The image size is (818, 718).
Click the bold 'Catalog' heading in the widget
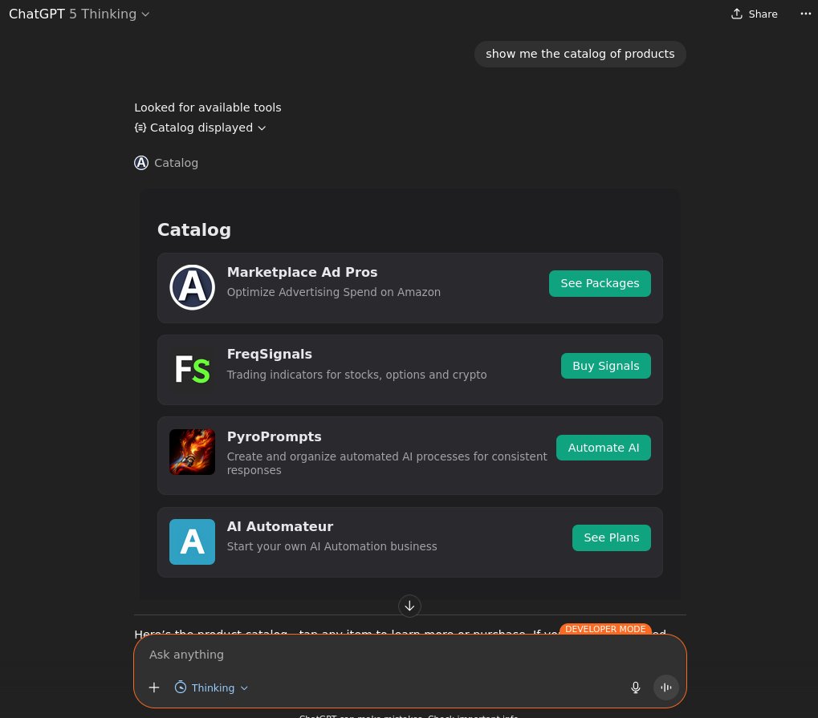[194, 230]
